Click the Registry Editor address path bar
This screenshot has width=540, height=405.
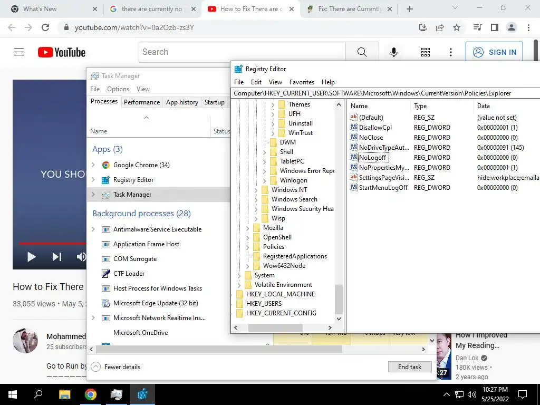(x=385, y=93)
